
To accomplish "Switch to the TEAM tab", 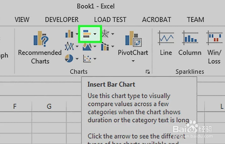I will click(x=195, y=20).
